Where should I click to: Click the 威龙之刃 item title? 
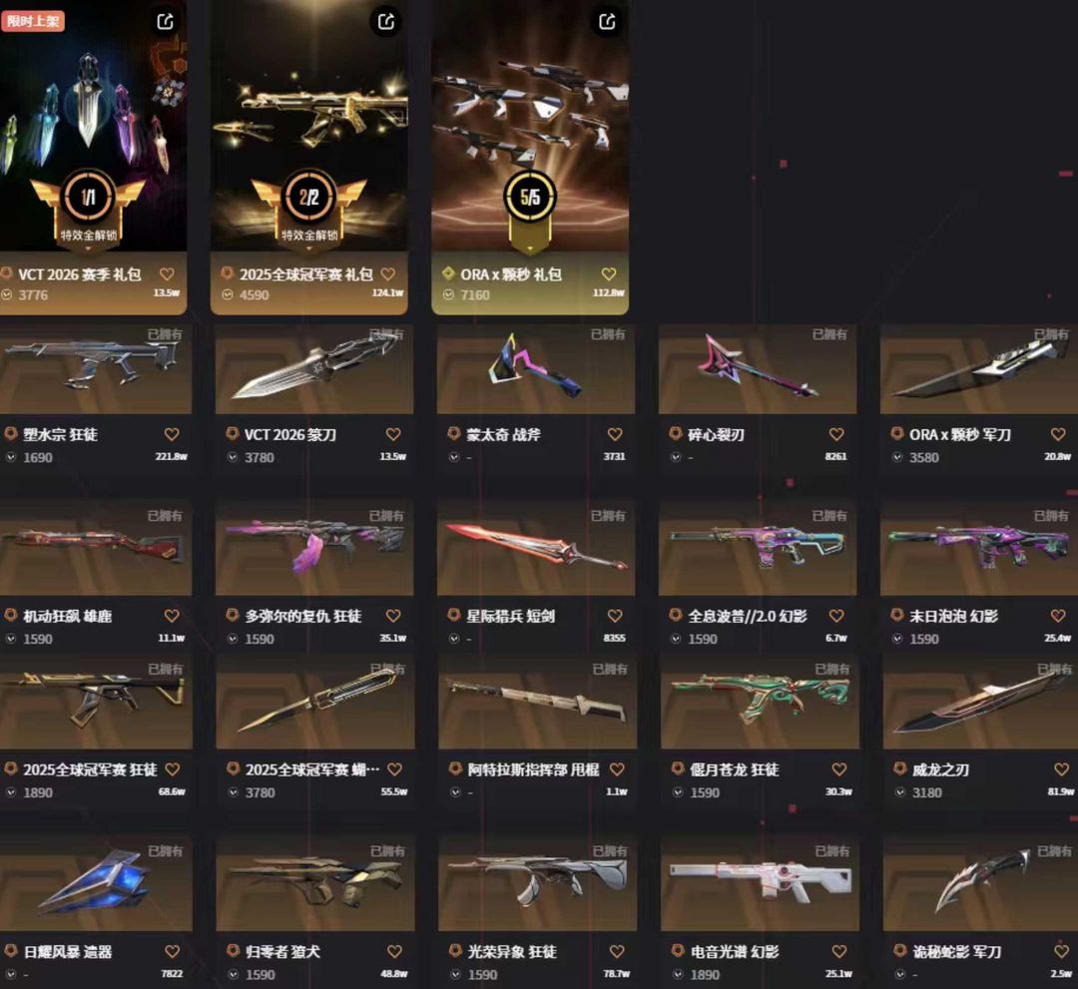[940, 769]
